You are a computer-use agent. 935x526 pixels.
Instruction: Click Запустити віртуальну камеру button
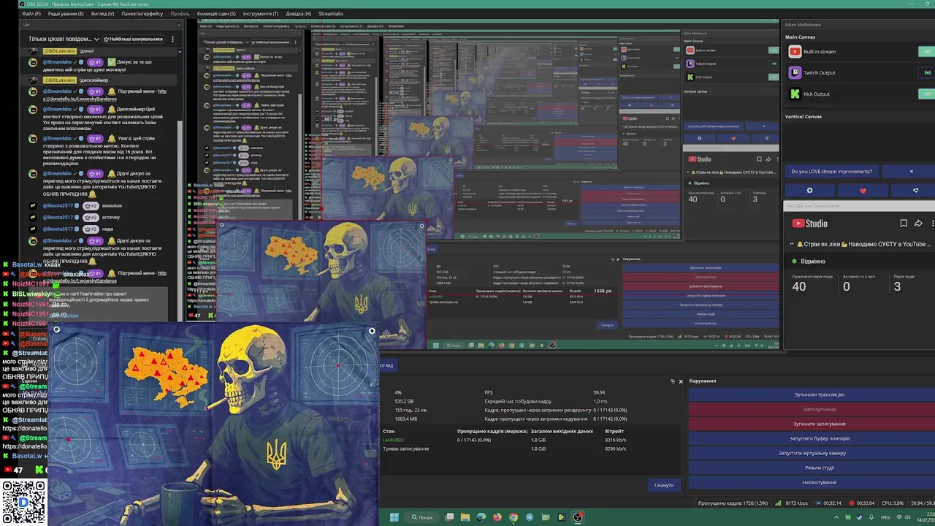pos(812,453)
